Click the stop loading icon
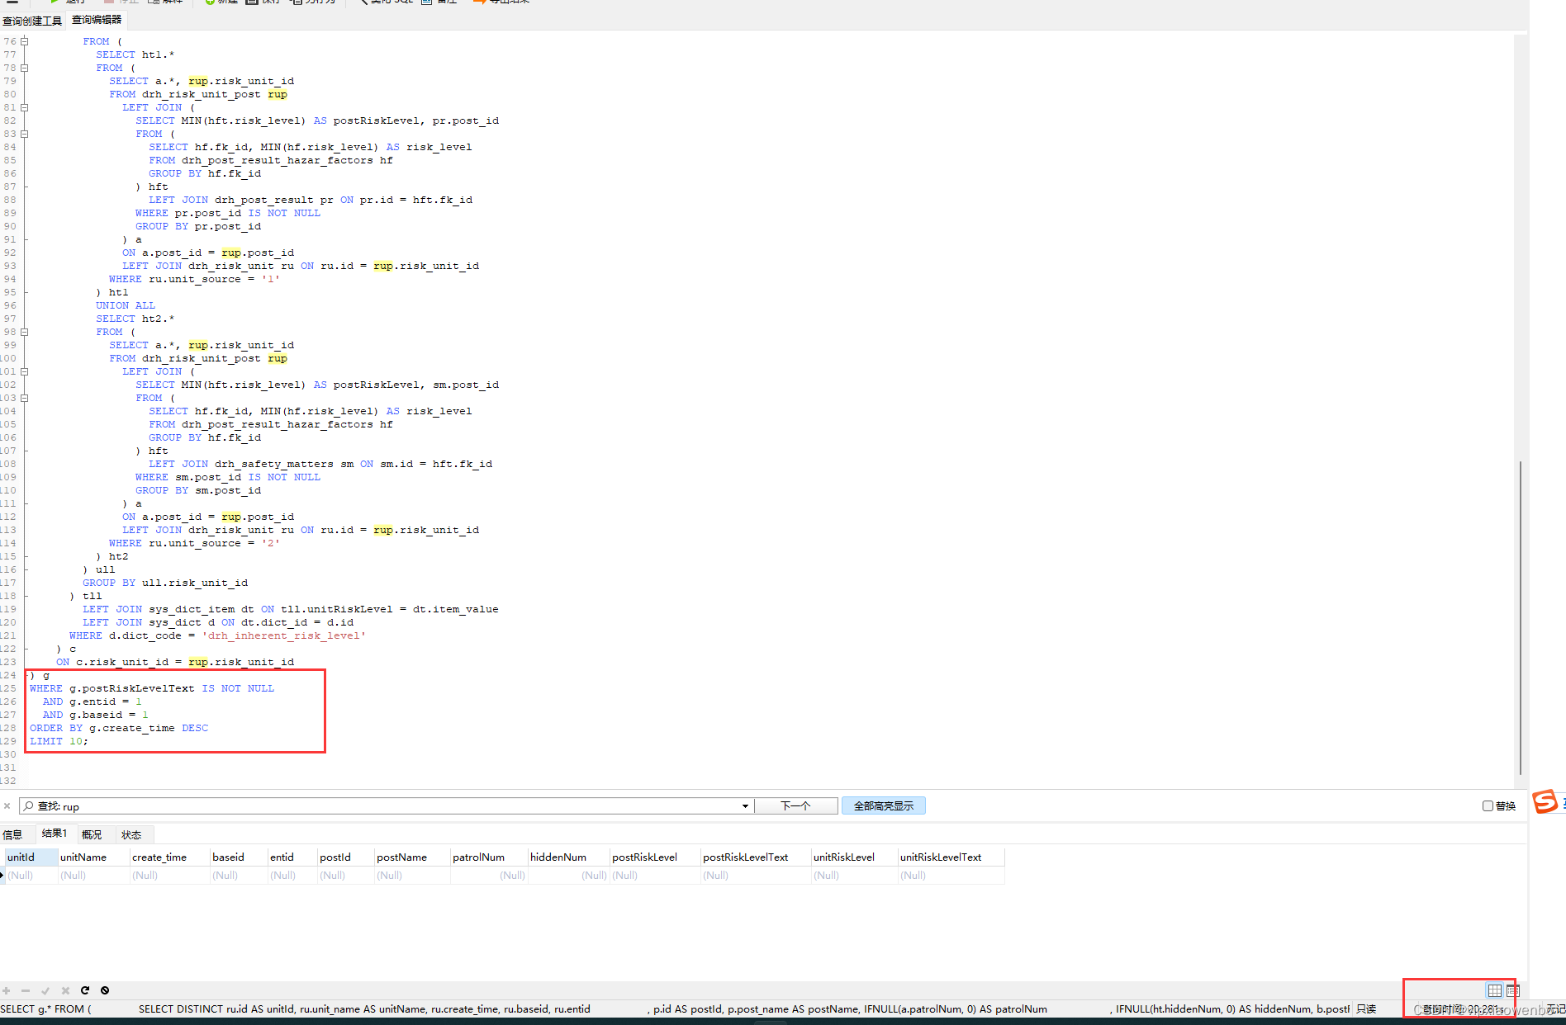 [x=105, y=990]
